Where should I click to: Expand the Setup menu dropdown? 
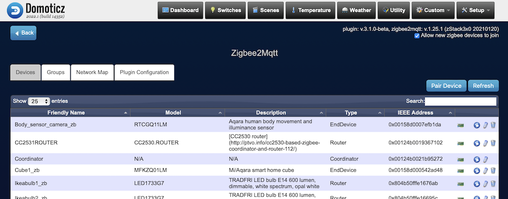tap(475, 10)
